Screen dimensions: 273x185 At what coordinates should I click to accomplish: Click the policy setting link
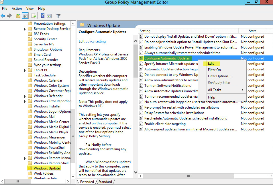tap(96, 41)
